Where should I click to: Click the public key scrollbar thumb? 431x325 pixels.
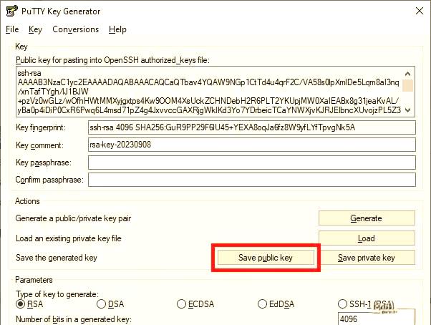click(408, 85)
